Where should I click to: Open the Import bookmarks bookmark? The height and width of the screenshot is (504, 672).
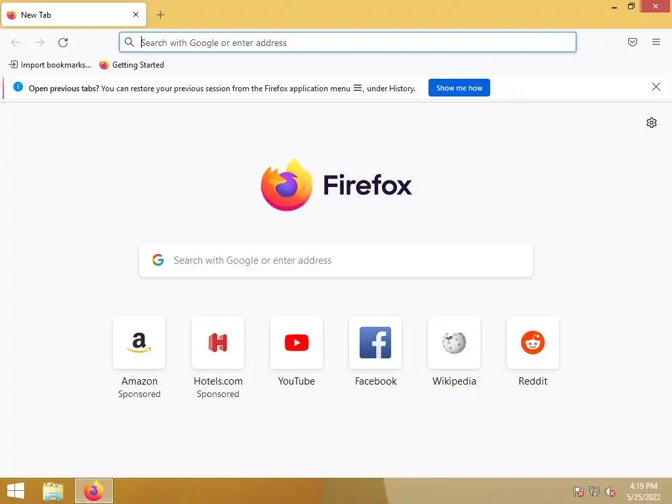coord(50,65)
